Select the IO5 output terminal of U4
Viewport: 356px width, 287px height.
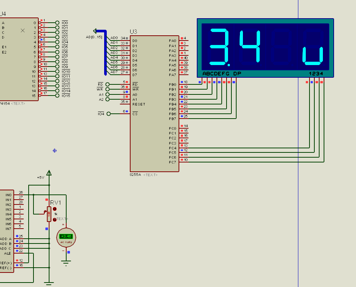(57, 47)
